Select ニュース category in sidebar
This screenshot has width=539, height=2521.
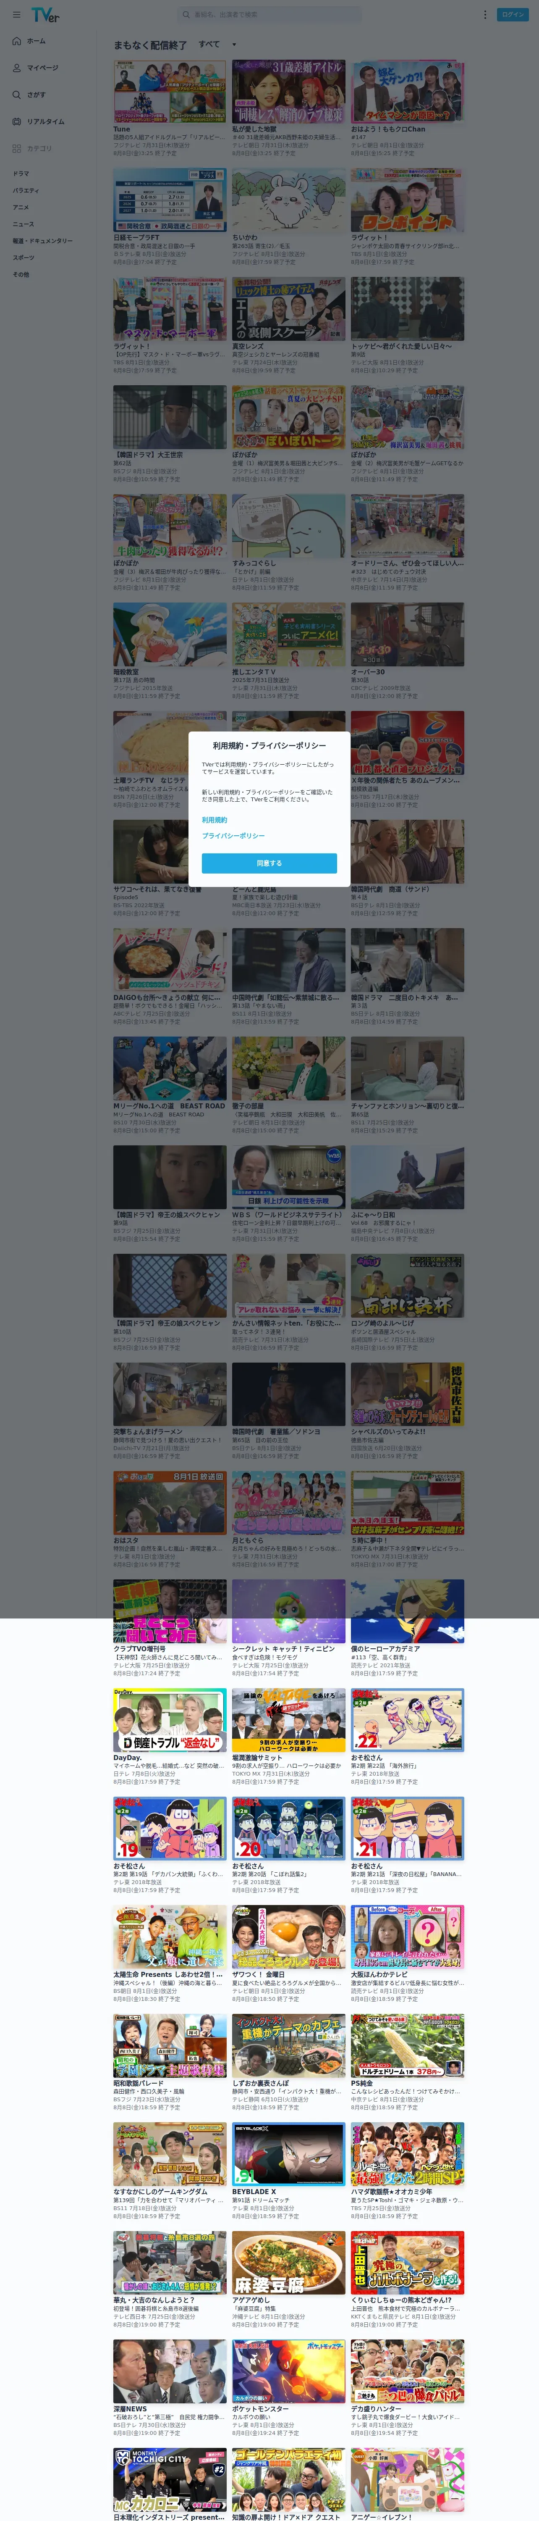pyautogui.click(x=23, y=224)
